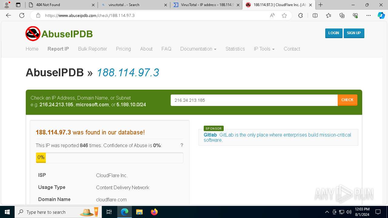Click the browser address bar URL
The width and height of the screenshot is (388, 218).
[90, 15]
